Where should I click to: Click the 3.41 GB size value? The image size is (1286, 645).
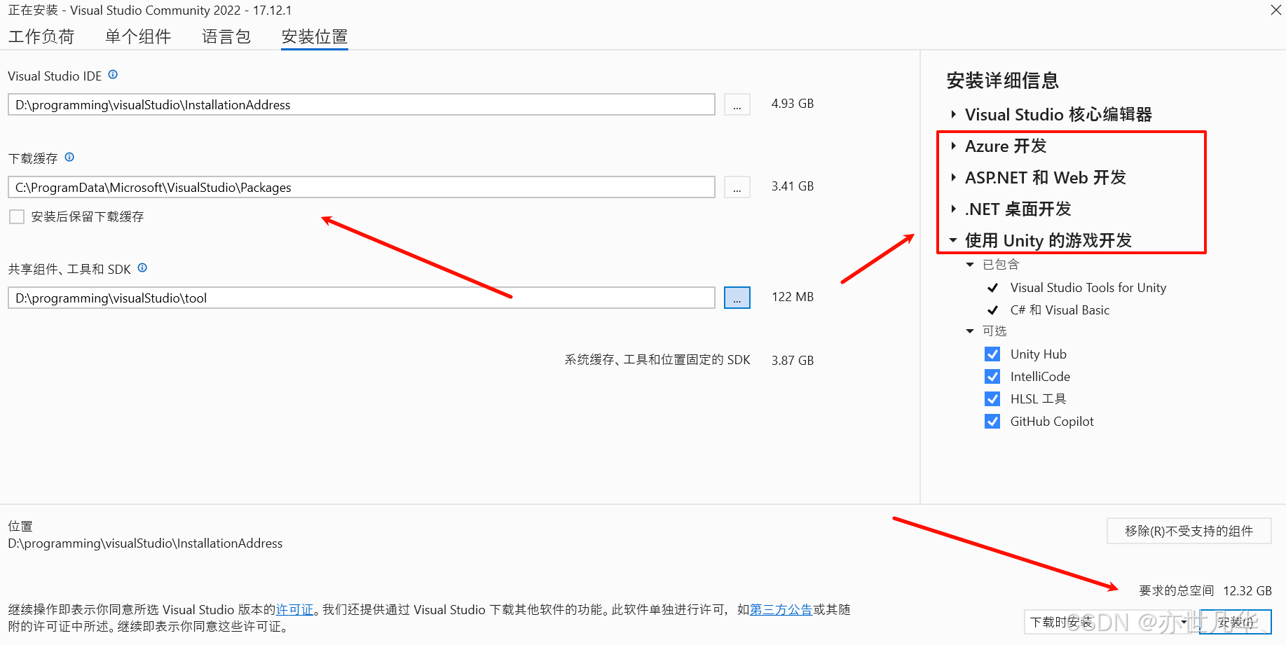793,186
